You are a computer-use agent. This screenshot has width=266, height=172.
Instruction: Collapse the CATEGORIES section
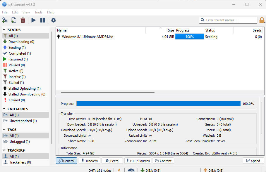click(x=4, y=109)
